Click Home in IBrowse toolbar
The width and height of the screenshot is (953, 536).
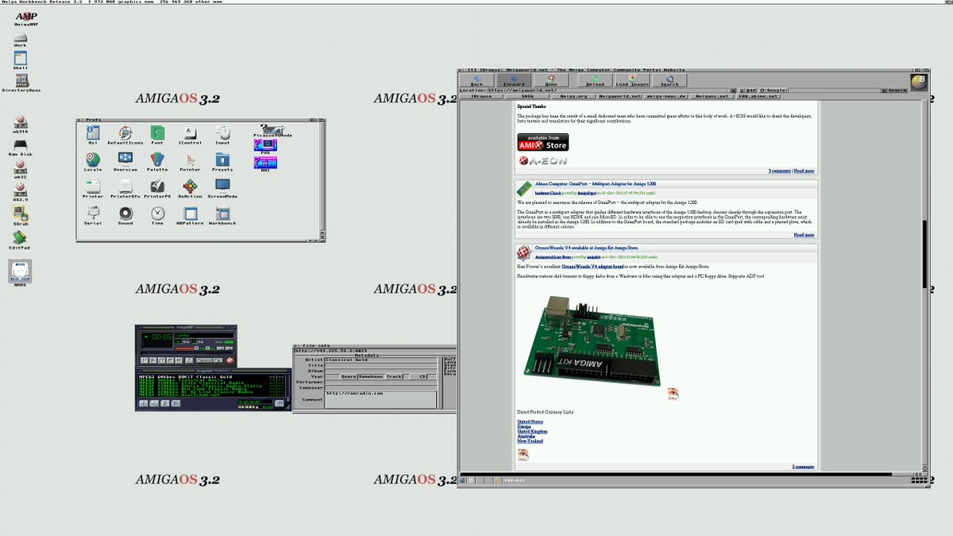tap(551, 79)
